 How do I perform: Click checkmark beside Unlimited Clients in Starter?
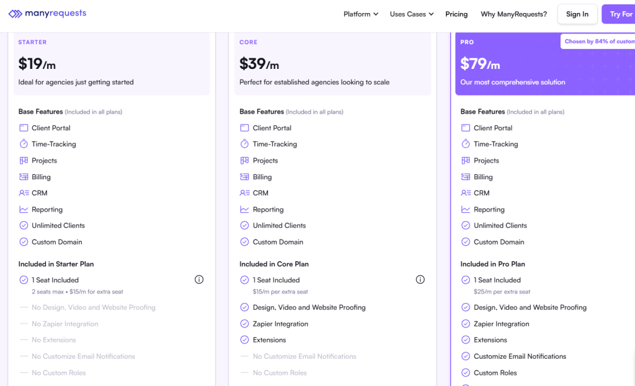[24, 225]
